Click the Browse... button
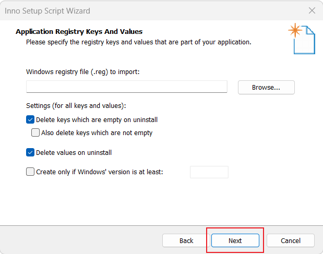This screenshot has height=254, width=323. pos(266,88)
